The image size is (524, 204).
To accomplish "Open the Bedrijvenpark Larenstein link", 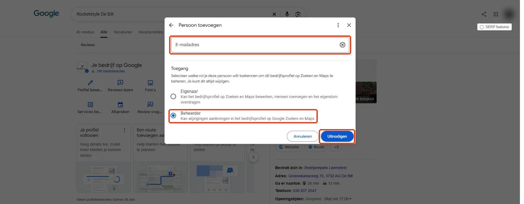I will (325, 168).
